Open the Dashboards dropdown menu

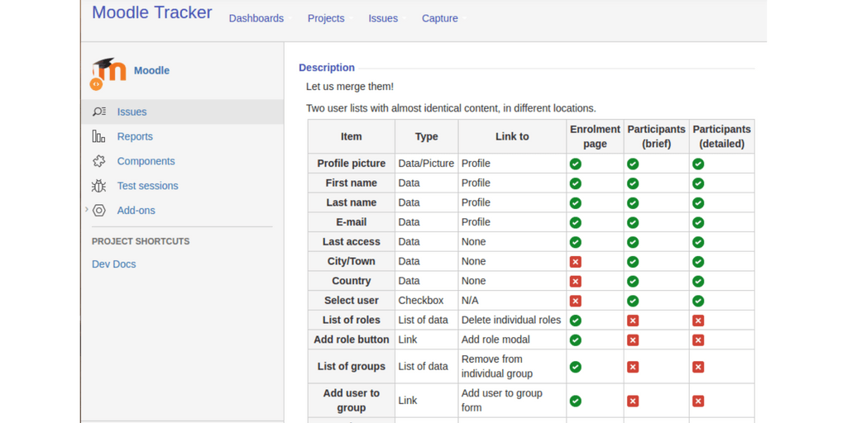coord(260,18)
